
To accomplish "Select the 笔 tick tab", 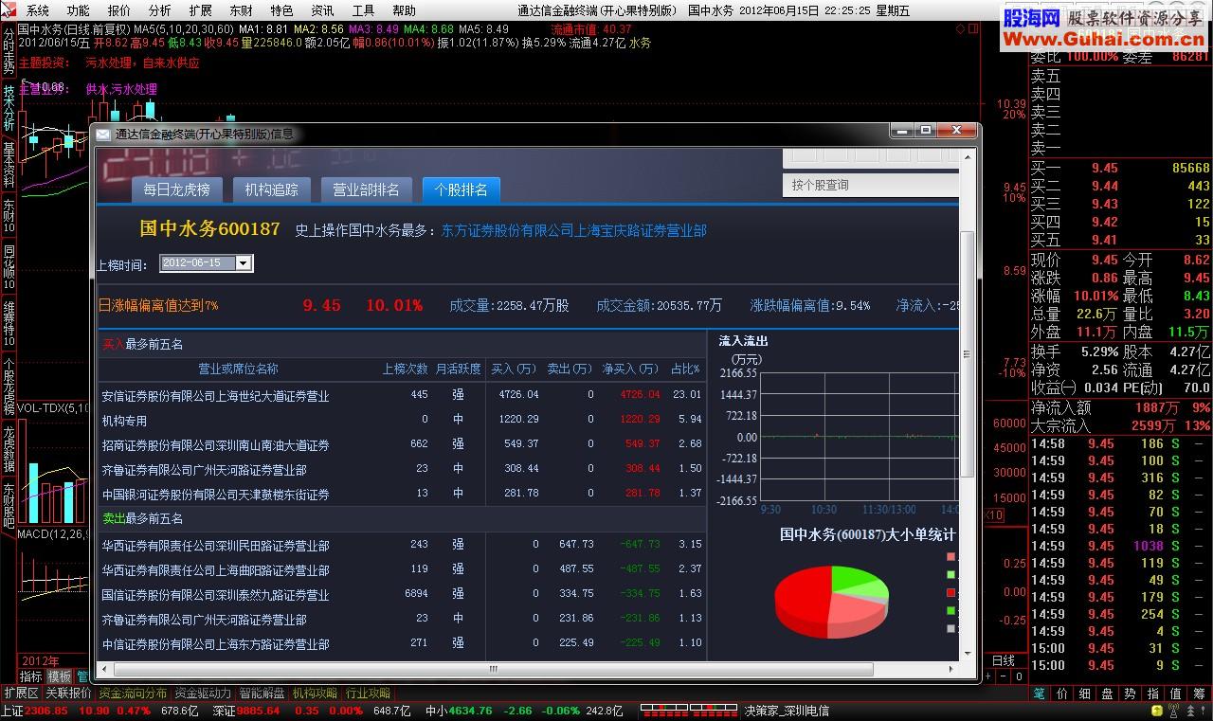I will click(x=1039, y=694).
